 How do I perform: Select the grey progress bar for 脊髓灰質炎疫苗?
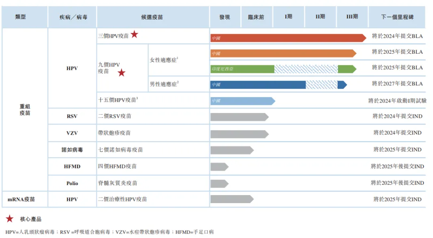[220, 184]
